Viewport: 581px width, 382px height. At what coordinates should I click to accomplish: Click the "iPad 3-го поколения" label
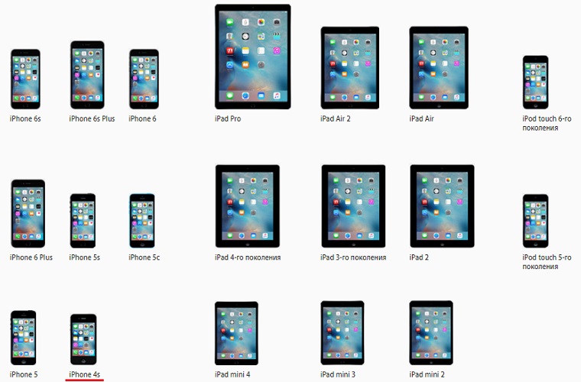tap(353, 257)
